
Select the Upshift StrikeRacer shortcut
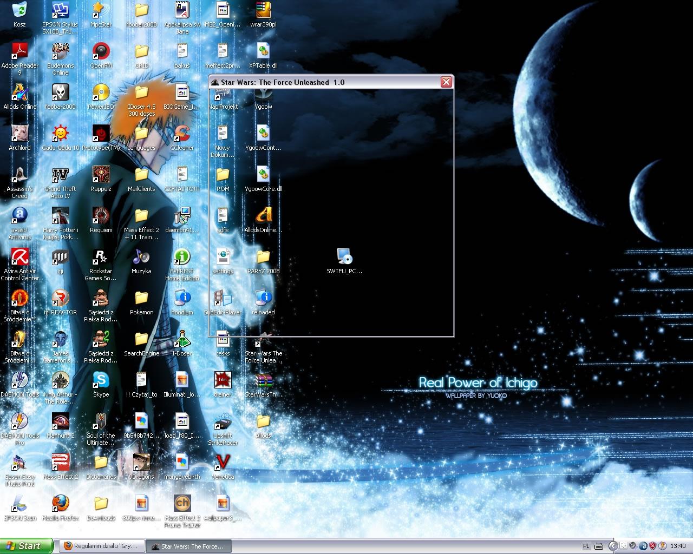[223, 429]
